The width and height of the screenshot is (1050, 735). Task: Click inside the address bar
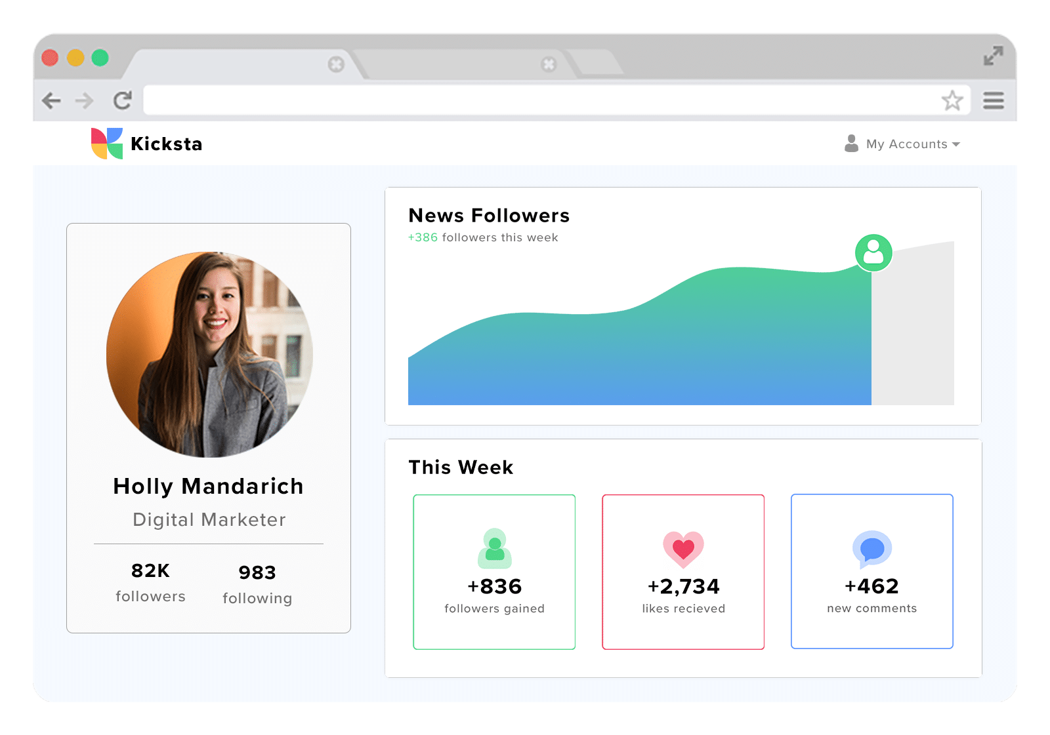[525, 100]
